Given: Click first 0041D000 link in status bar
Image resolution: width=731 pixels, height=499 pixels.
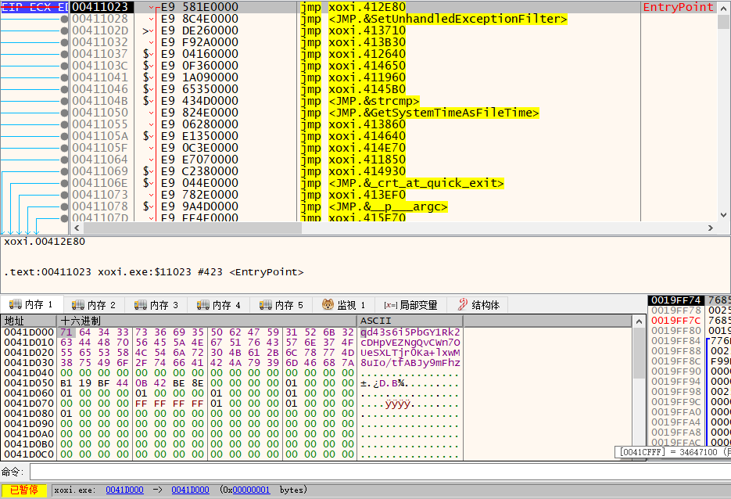Looking at the screenshot, I should click(x=124, y=490).
